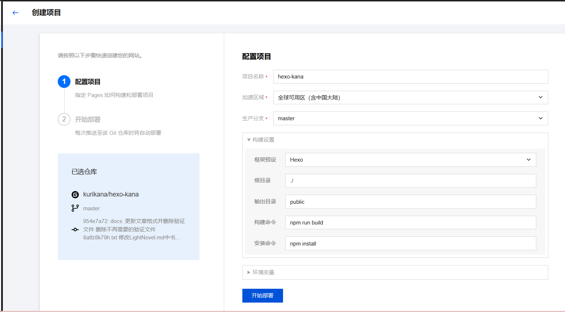Select the 开始部署 step in sidebar

88,119
